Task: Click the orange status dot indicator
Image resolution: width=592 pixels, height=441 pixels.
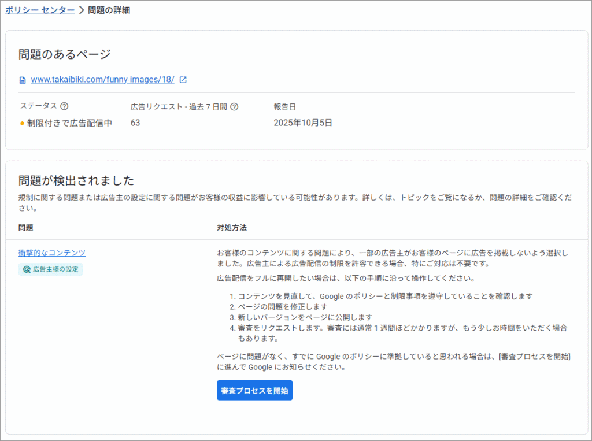Action: coord(22,123)
